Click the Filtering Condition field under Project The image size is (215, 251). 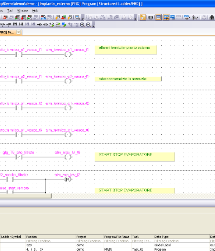(x=89, y=241)
